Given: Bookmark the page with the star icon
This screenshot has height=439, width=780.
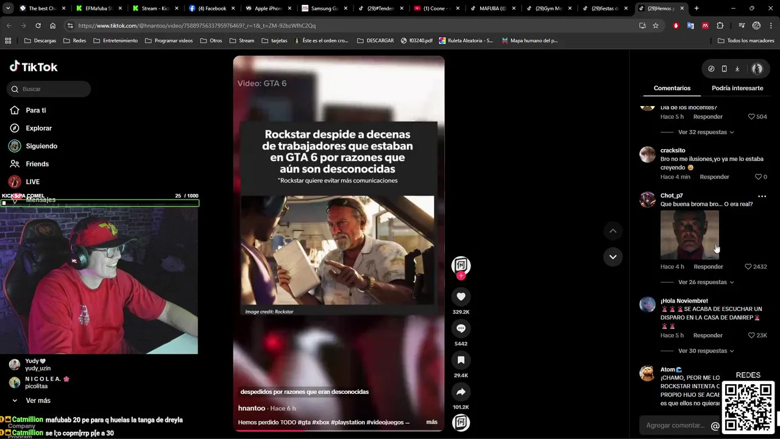Looking at the screenshot, I should pyautogui.click(x=656, y=26).
